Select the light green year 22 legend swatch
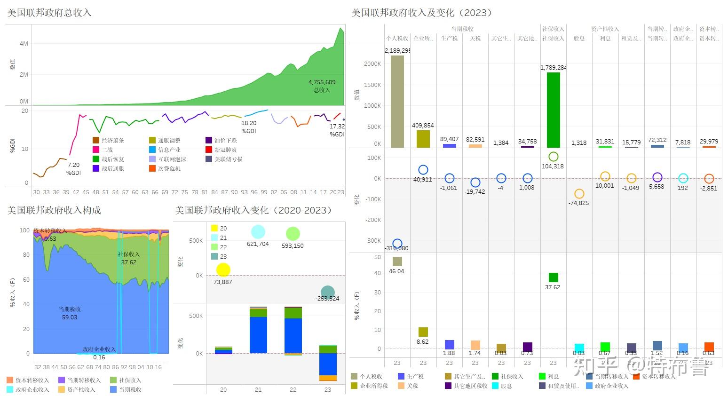Screen dimensions: 728x396 tap(214, 247)
